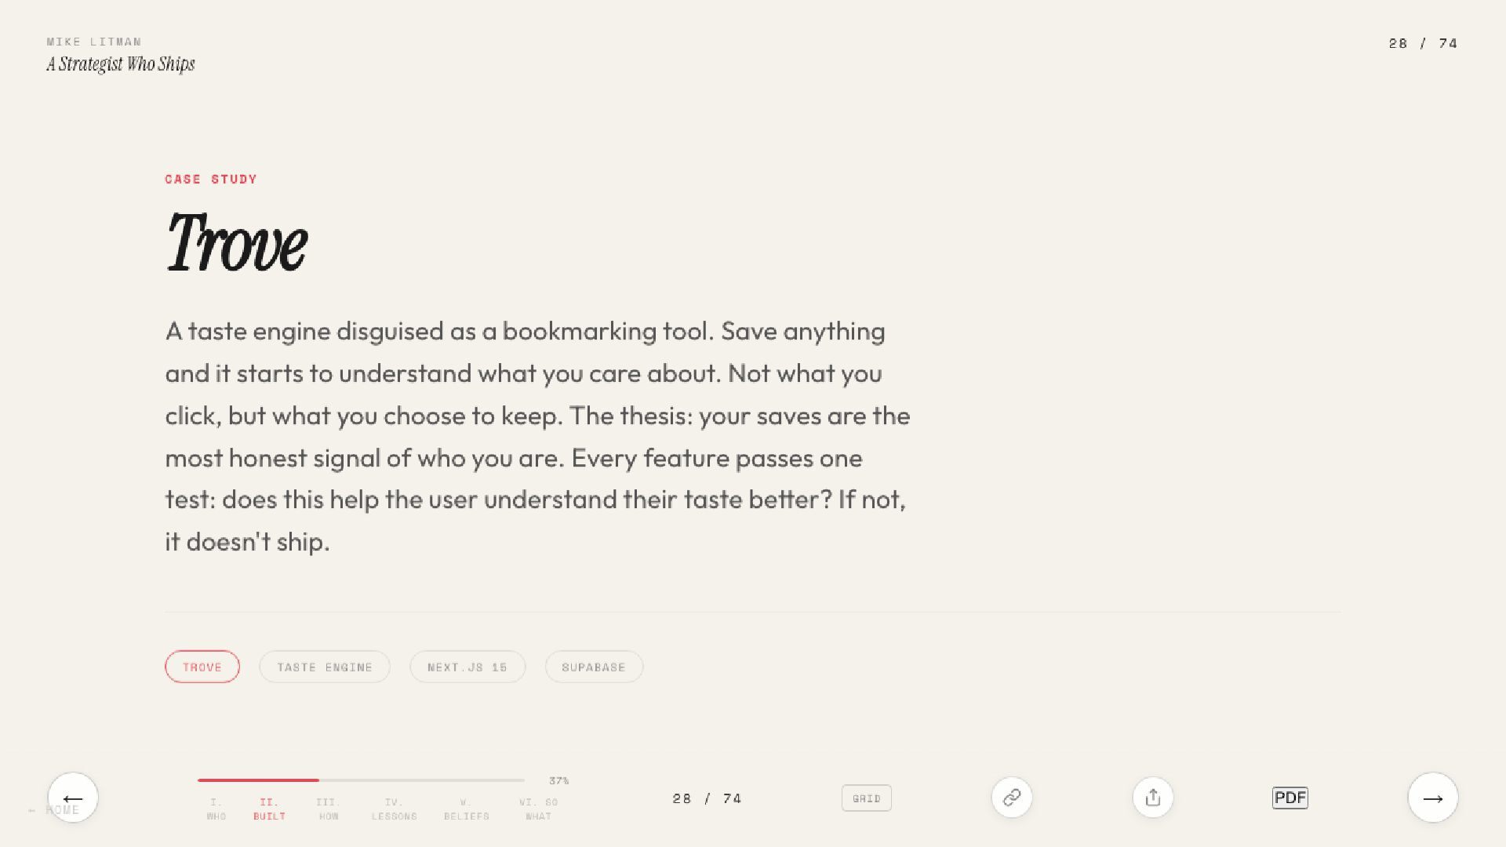Click the SUPABASE tag pill
This screenshot has height=847, width=1506.
[594, 667]
